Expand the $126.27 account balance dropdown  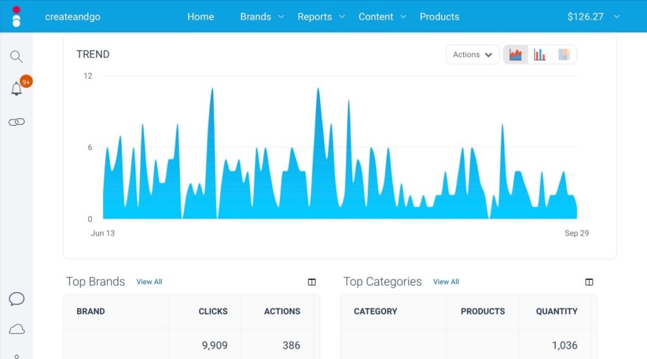click(593, 17)
